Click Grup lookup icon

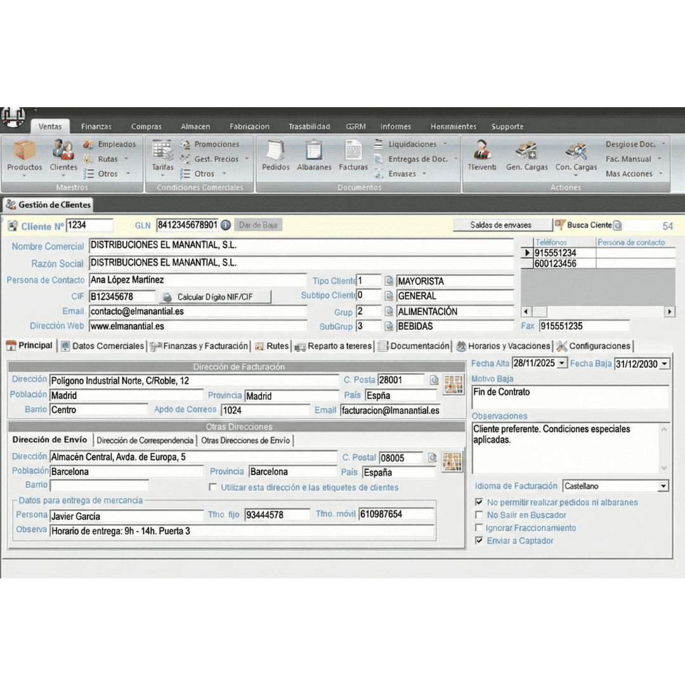pyautogui.click(x=388, y=311)
